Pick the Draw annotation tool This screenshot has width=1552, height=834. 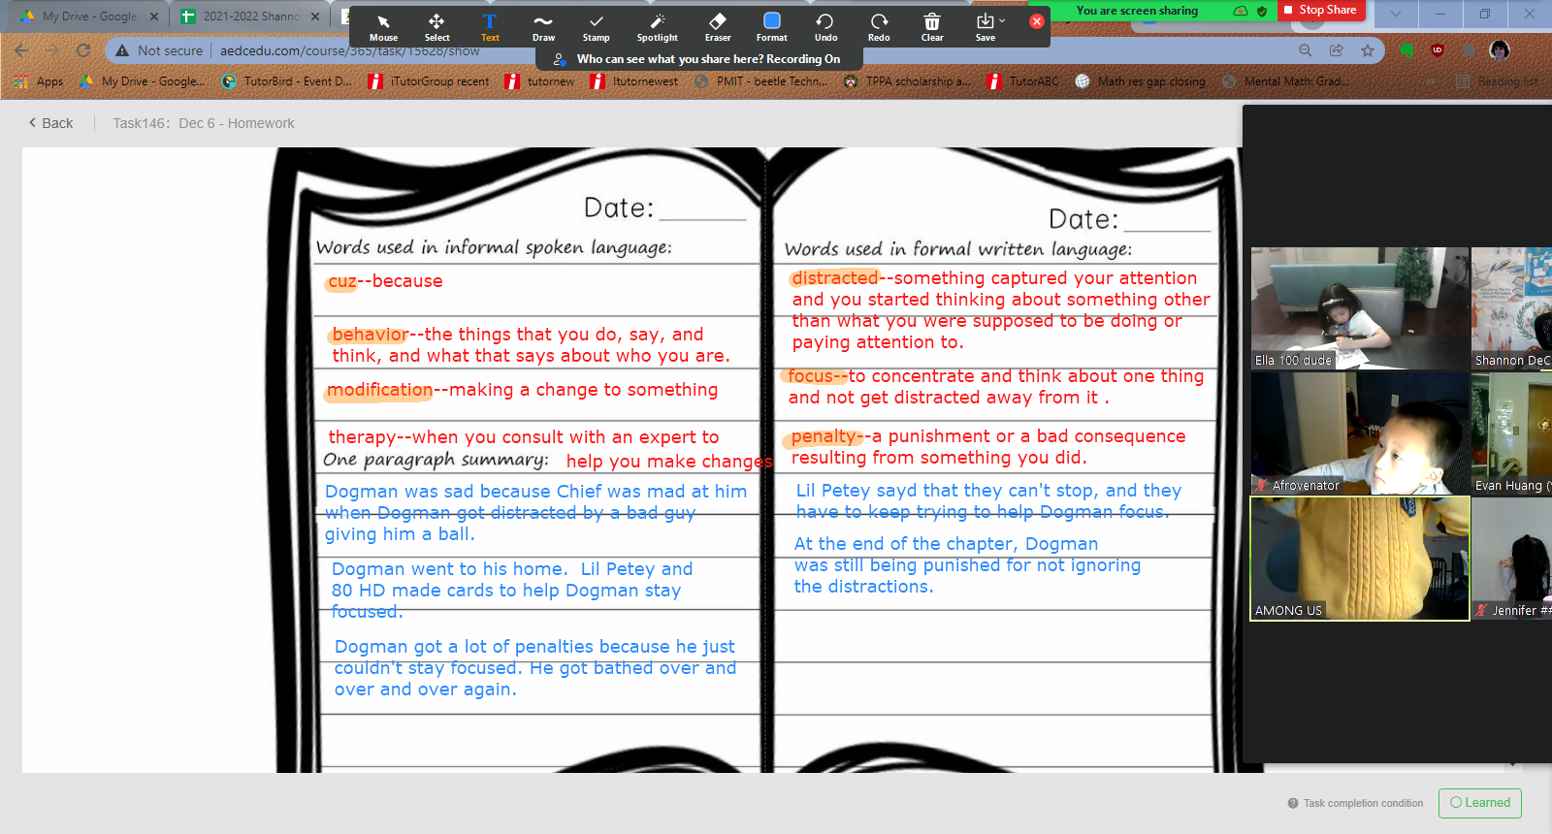[x=543, y=27]
